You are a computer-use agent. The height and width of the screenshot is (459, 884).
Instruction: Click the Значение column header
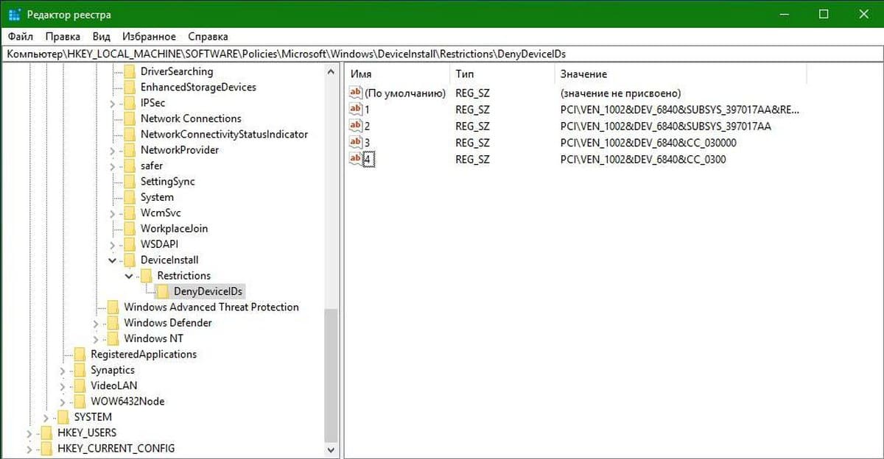(680, 74)
